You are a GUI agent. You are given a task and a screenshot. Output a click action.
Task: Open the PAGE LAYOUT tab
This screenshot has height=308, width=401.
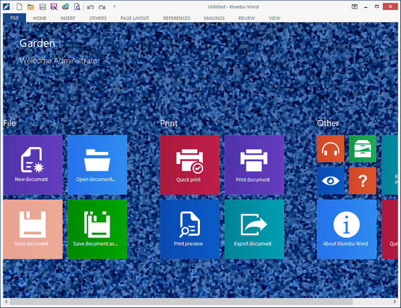(136, 18)
